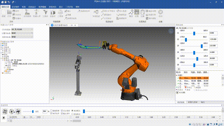Click the J1 joint slider handle
Image resolution: width=224 pixels, height=126 pixels.
194,33
